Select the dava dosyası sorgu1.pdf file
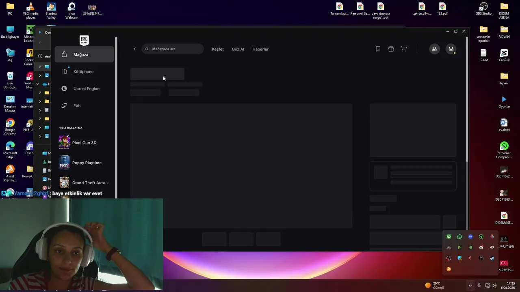The width and height of the screenshot is (520, 292). click(381, 11)
